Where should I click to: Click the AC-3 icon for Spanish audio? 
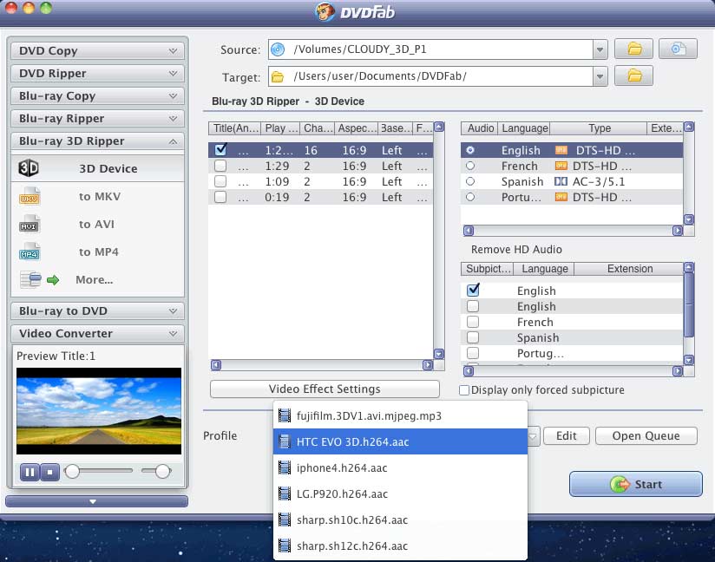[561, 181]
